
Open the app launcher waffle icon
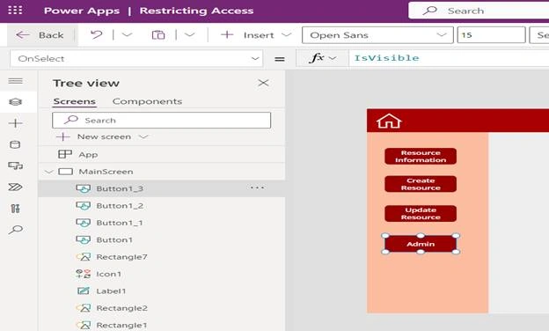(16, 11)
